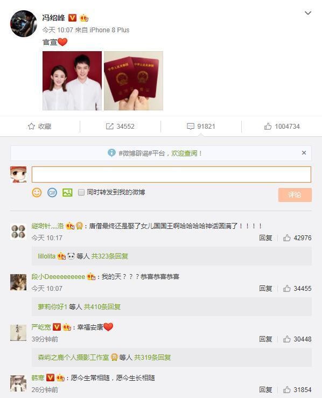Like the comment with 34455 likes
This screenshot has height=398, width=322.
[x=286, y=288]
